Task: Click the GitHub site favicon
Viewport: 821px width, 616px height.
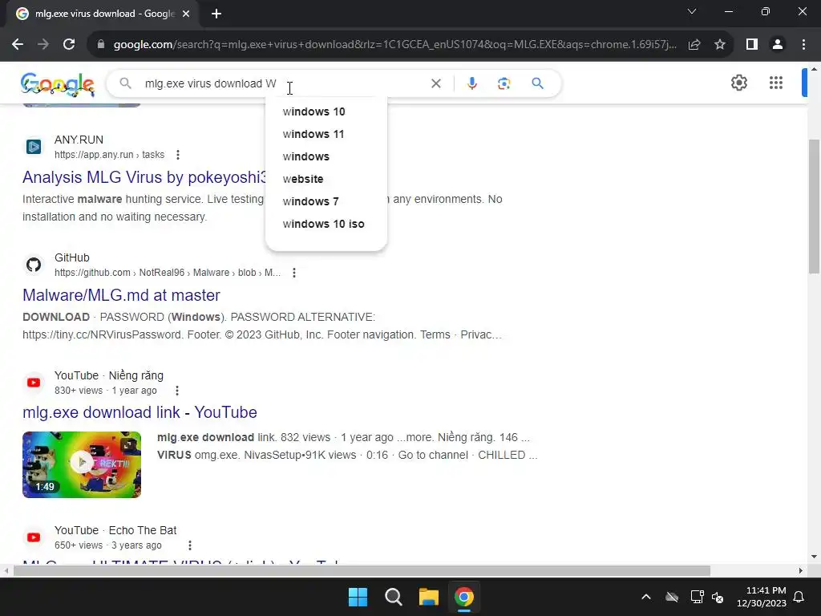Action: click(x=34, y=265)
